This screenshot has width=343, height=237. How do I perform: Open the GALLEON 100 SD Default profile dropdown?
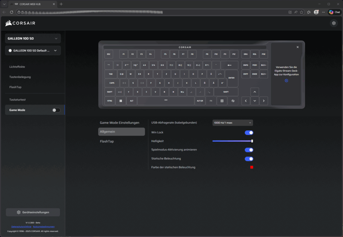33,50
